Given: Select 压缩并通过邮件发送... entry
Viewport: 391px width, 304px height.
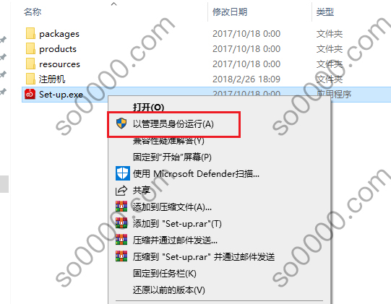Looking at the screenshot, I should tap(175, 240).
